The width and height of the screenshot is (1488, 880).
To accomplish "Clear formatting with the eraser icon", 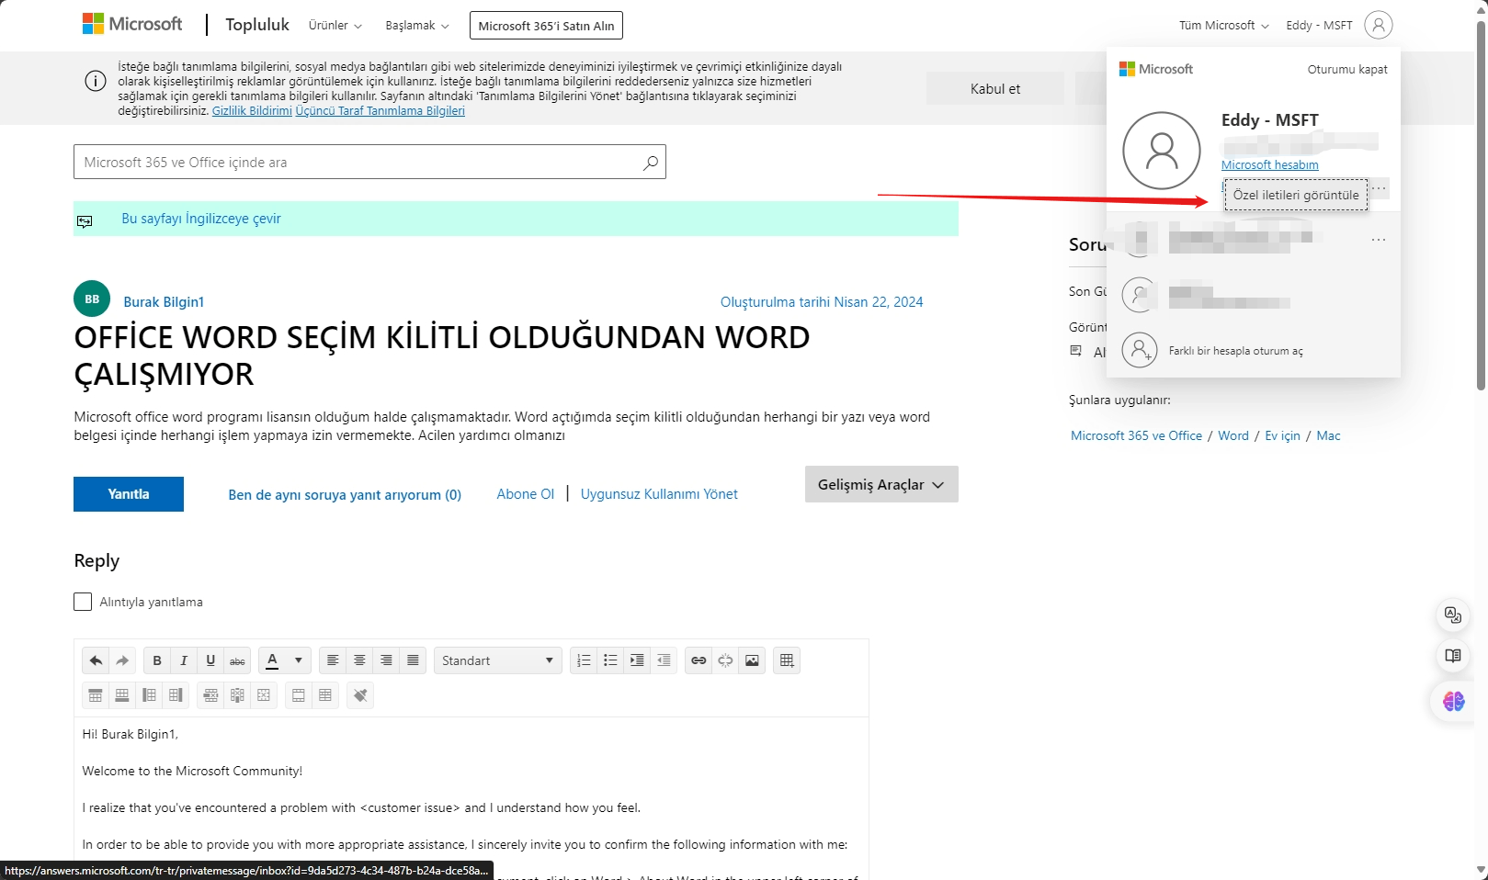I will [x=360, y=695].
